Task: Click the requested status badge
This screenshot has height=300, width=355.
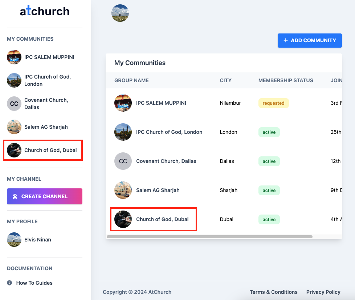Action: 273,103
